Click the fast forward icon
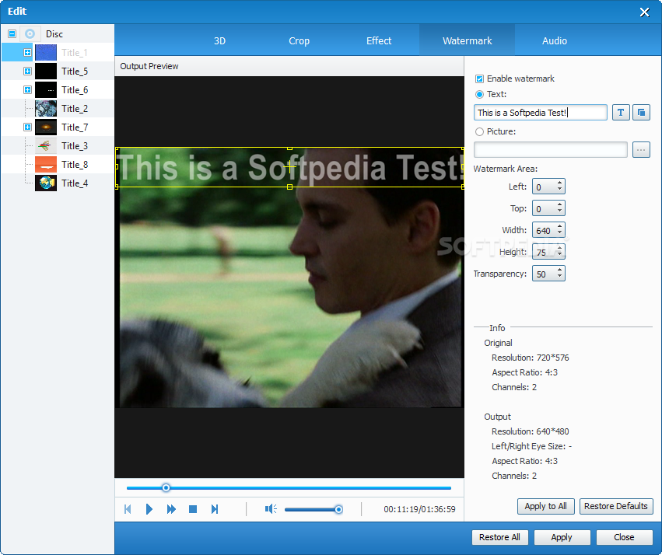 171,509
